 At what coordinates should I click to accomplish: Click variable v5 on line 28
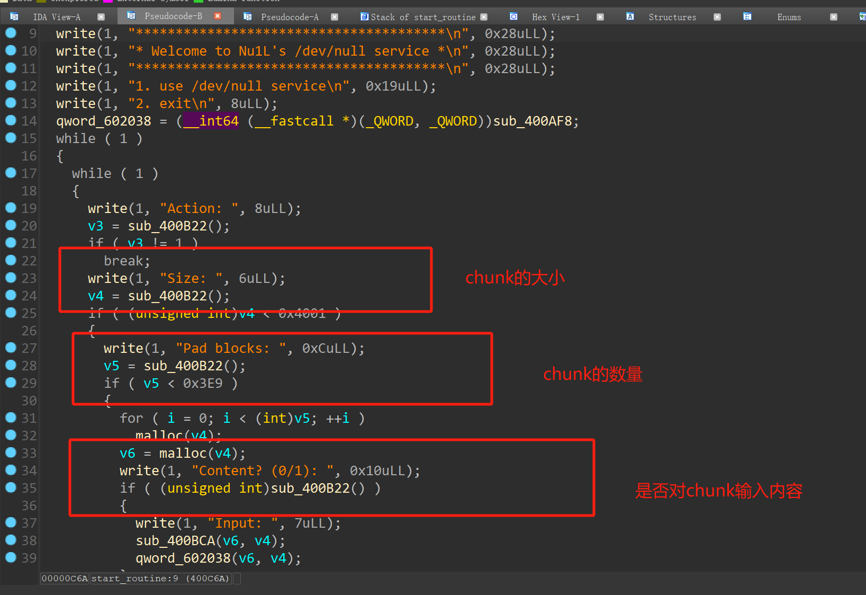pos(112,366)
